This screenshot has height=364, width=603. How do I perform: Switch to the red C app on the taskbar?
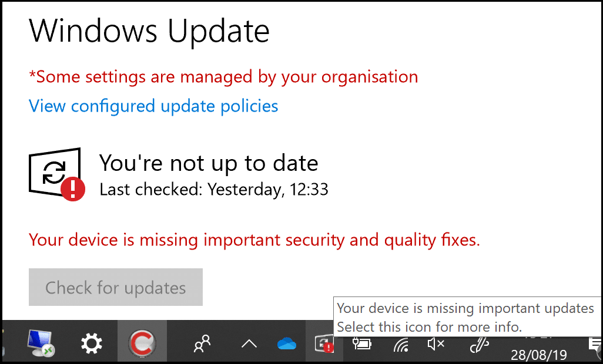click(x=142, y=343)
